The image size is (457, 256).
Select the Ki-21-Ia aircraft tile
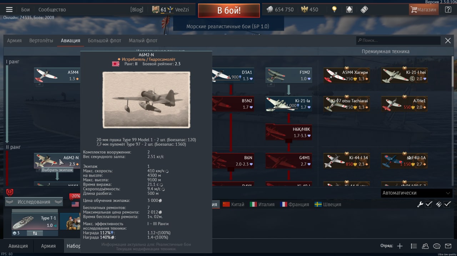[x=289, y=104]
